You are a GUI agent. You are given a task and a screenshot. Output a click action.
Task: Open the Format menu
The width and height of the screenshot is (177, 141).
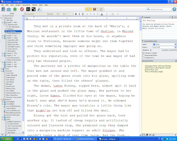pos(35,5)
